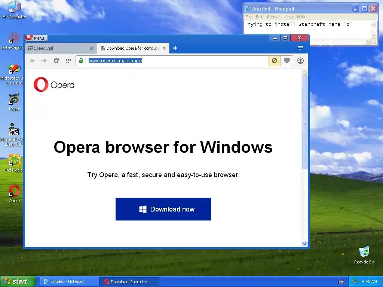
Task: Switch to the Speed Dial tab
Action: pos(61,48)
